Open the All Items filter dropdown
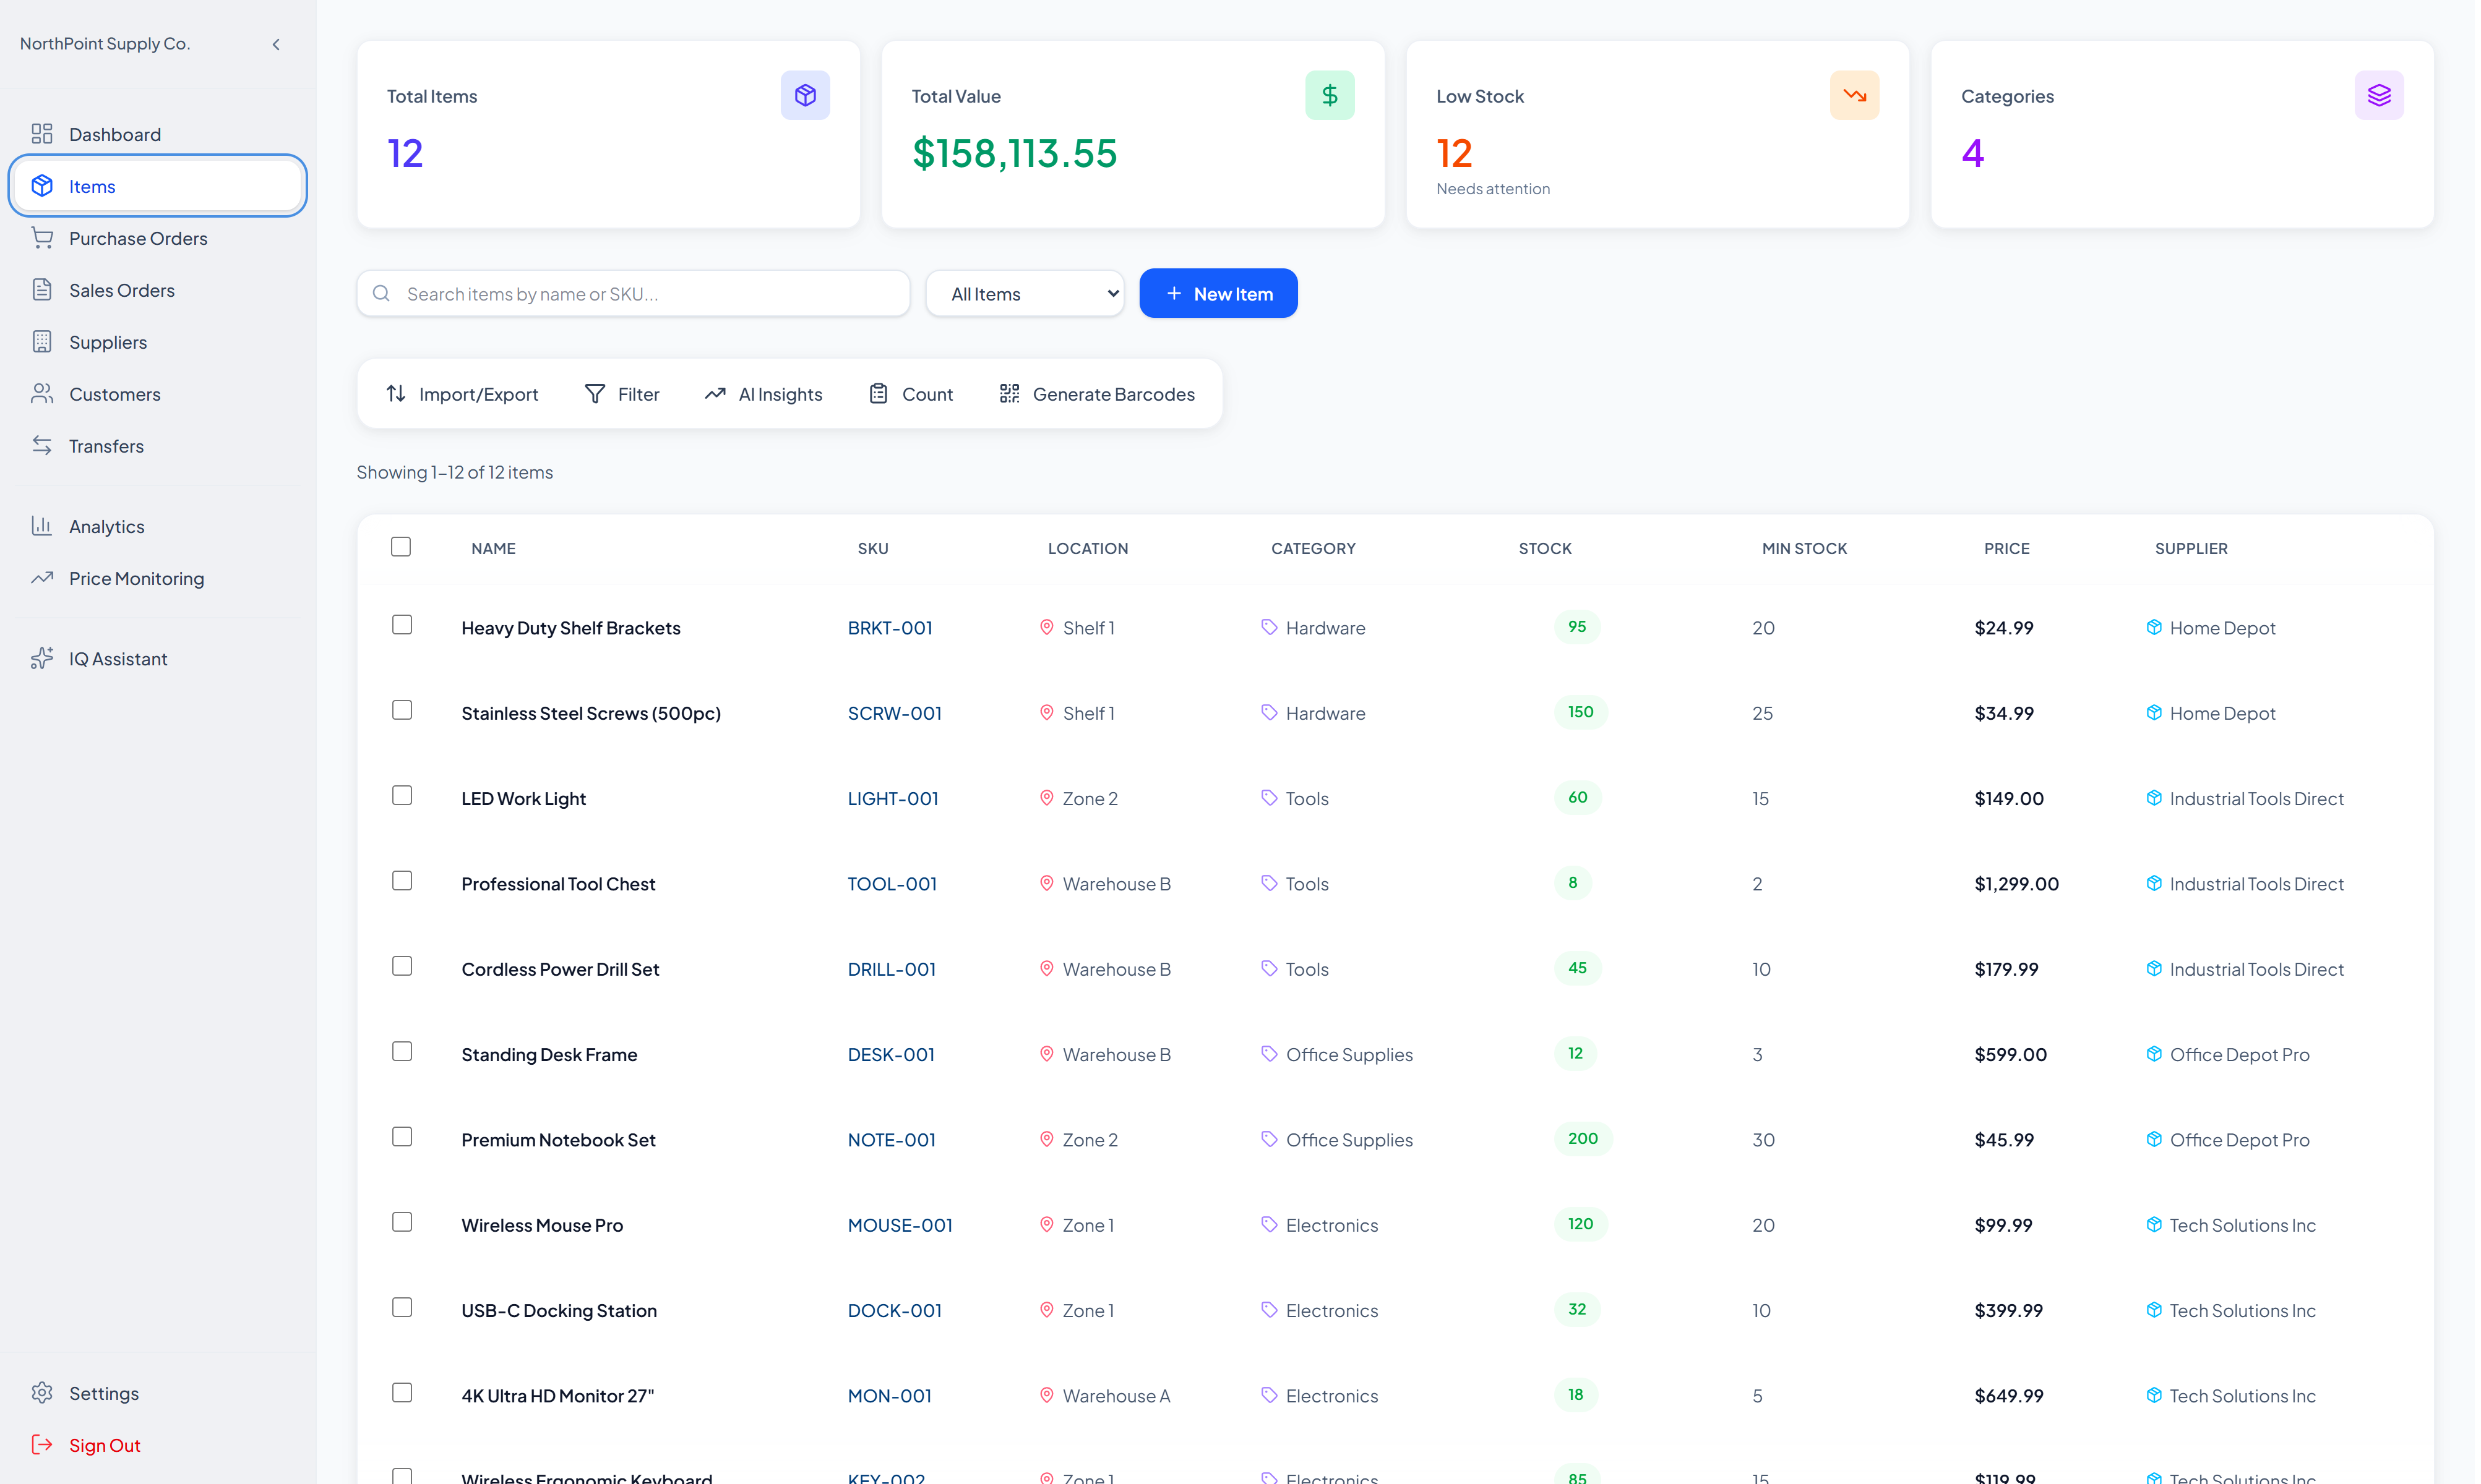The height and width of the screenshot is (1484, 2481). pyautogui.click(x=1026, y=294)
